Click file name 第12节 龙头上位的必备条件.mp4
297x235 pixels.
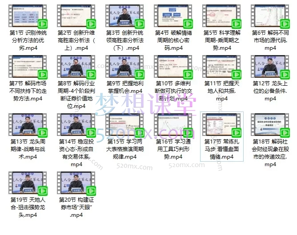coord(270,91)
